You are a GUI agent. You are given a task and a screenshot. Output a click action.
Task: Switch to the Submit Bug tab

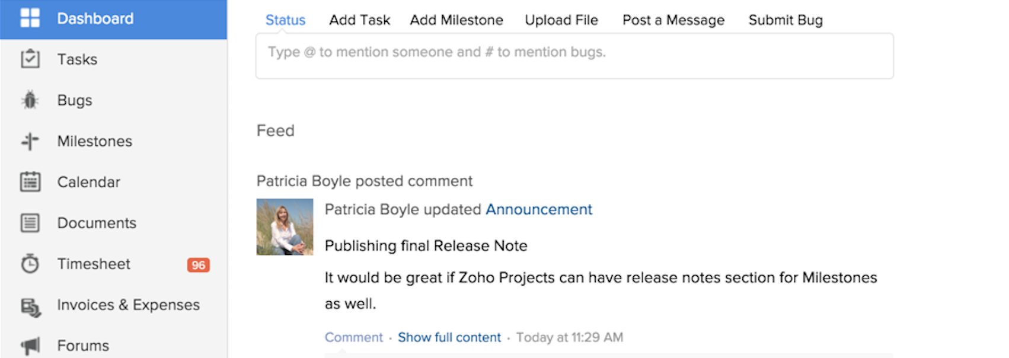(785, 20)
